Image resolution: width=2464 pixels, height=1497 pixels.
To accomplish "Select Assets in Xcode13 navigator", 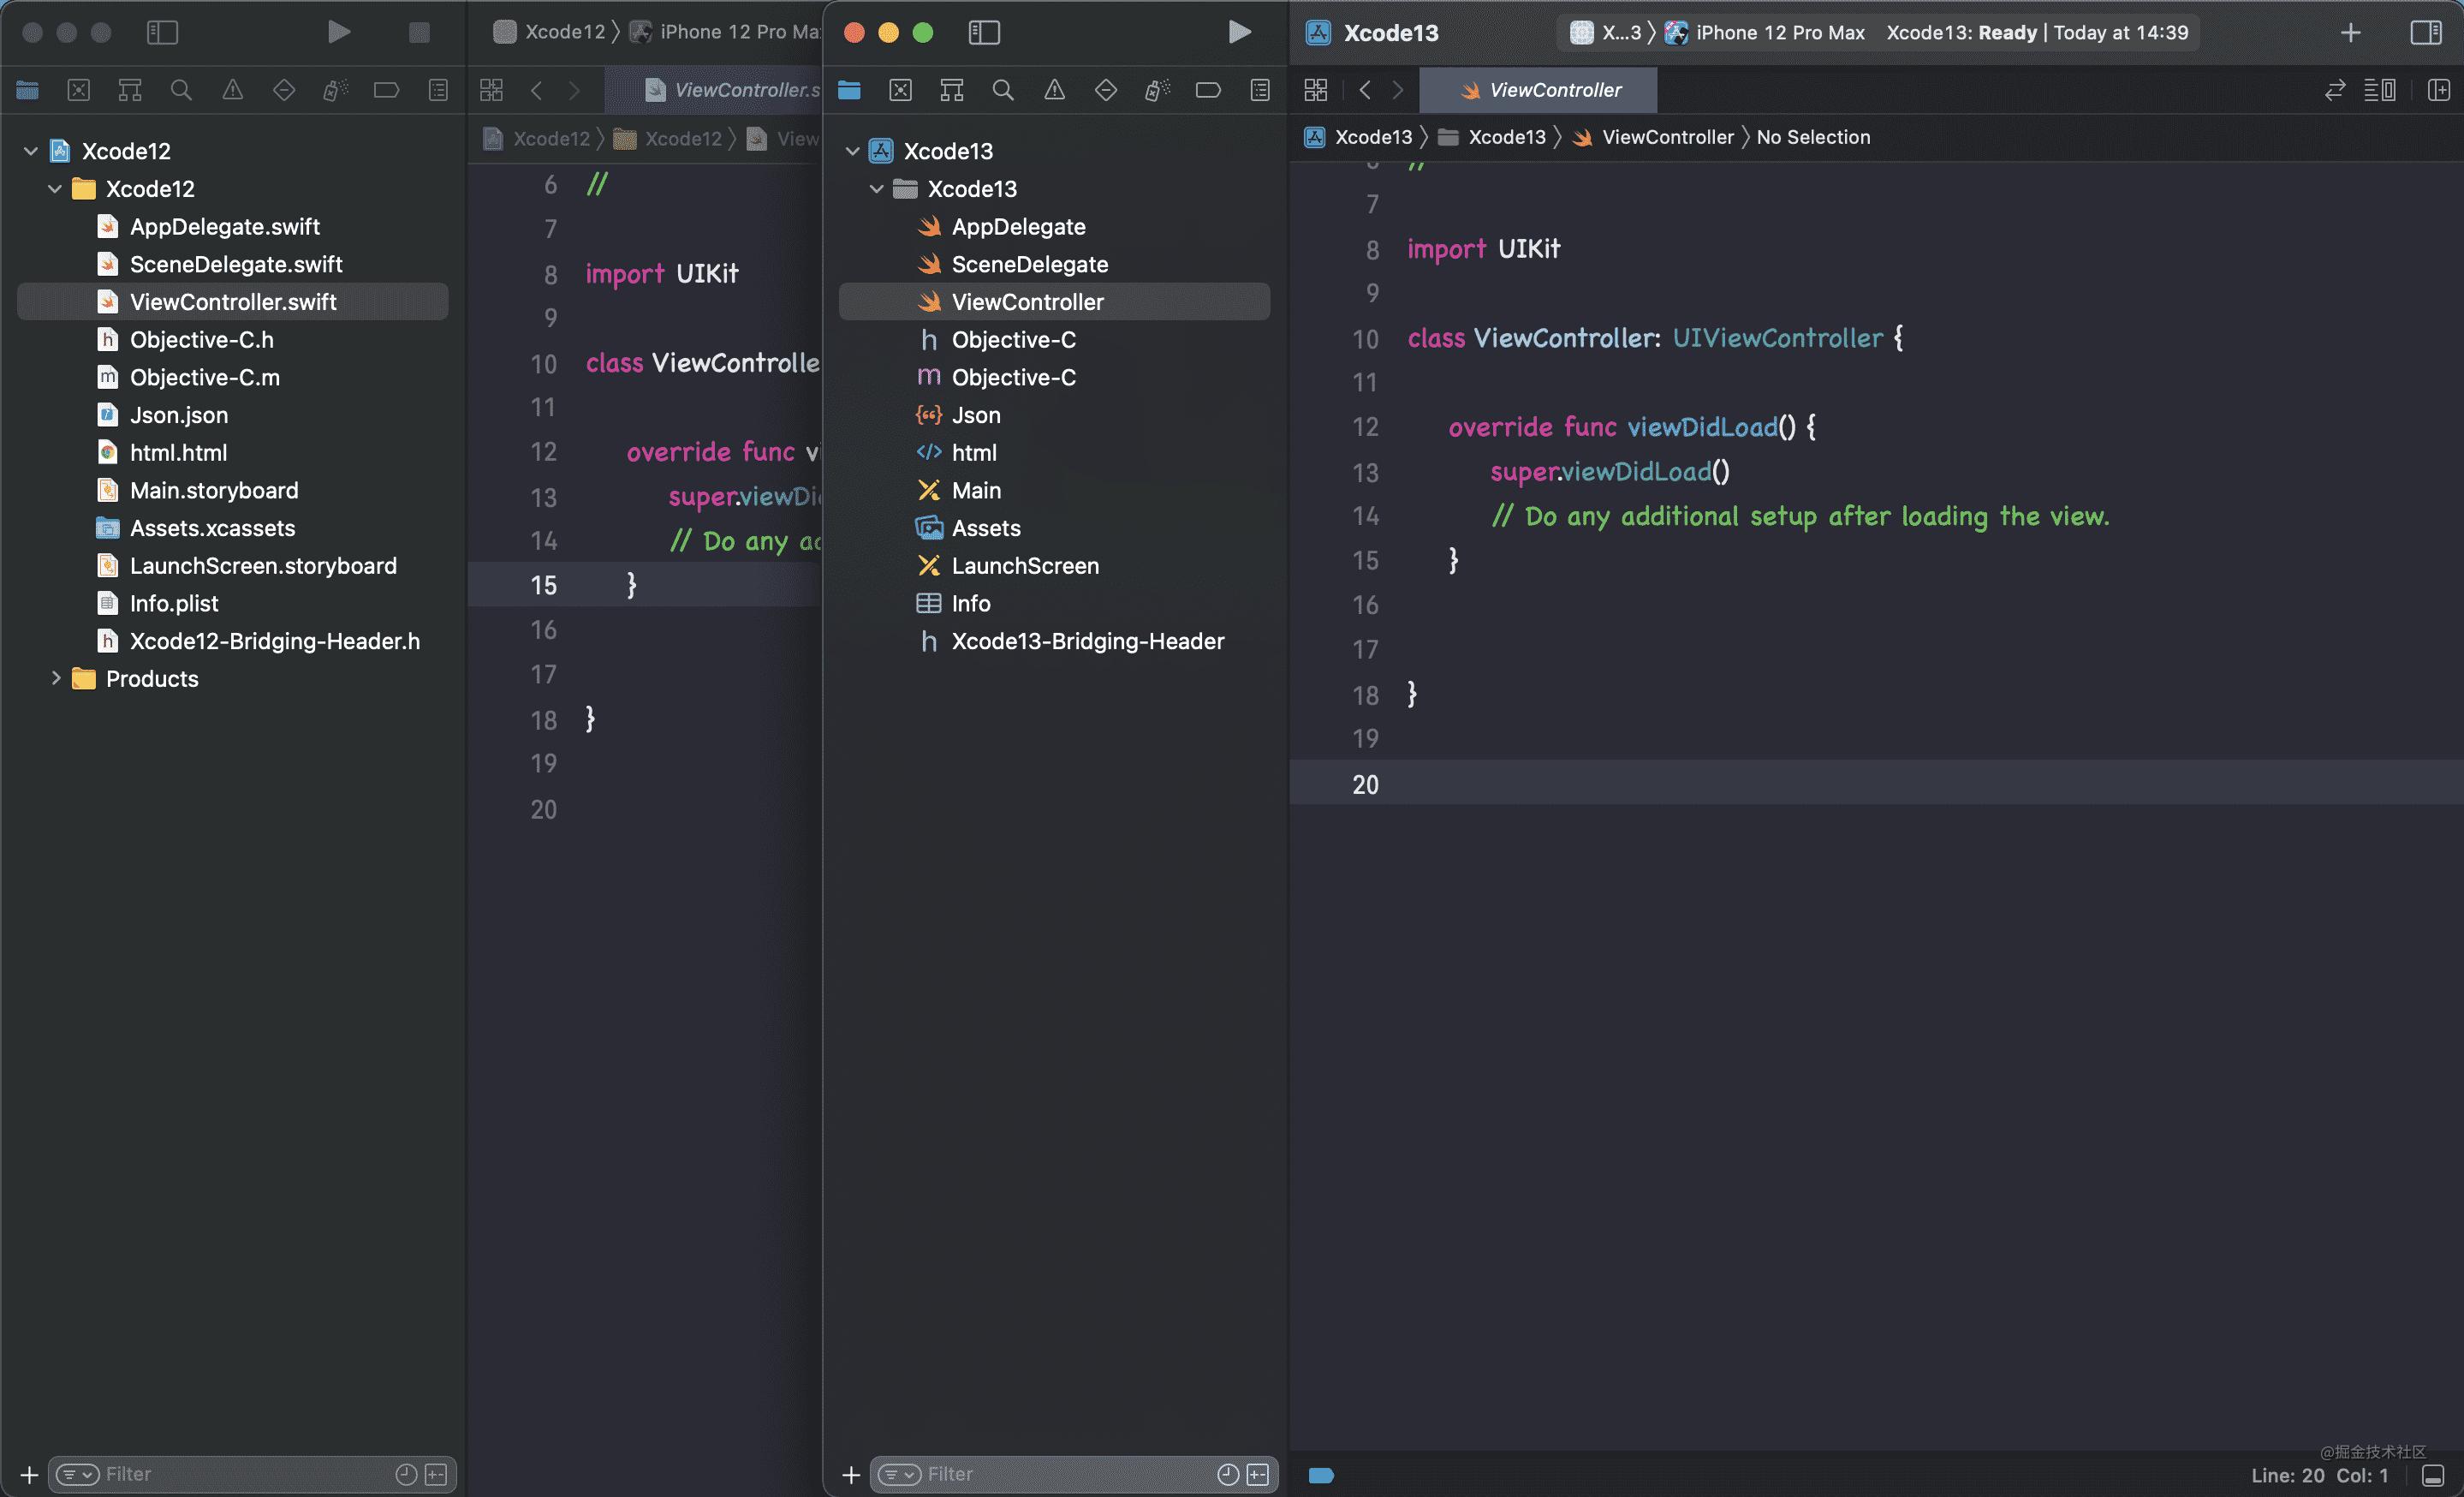I will point(1054,528).
